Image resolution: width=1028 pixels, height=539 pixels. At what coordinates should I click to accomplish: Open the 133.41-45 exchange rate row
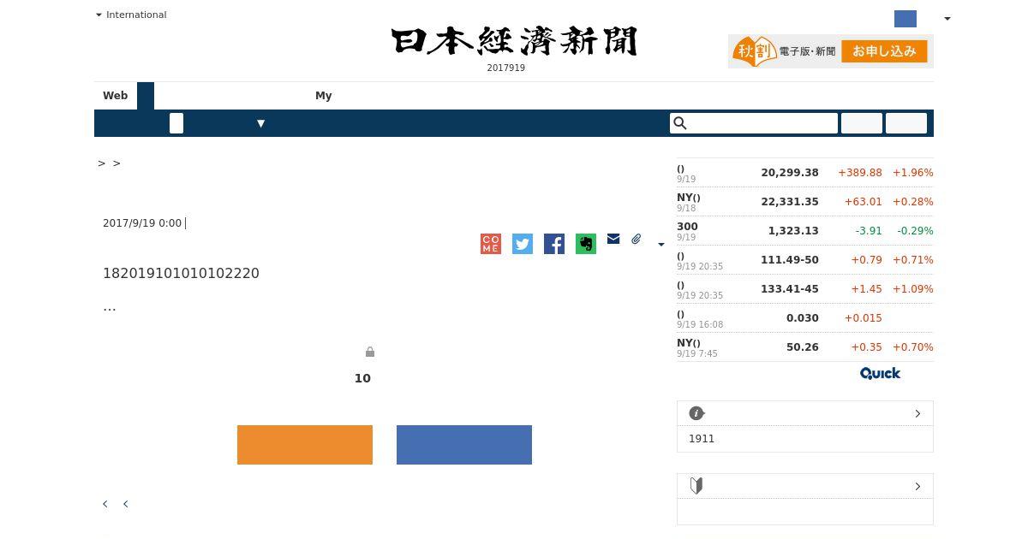click(805, 289)
